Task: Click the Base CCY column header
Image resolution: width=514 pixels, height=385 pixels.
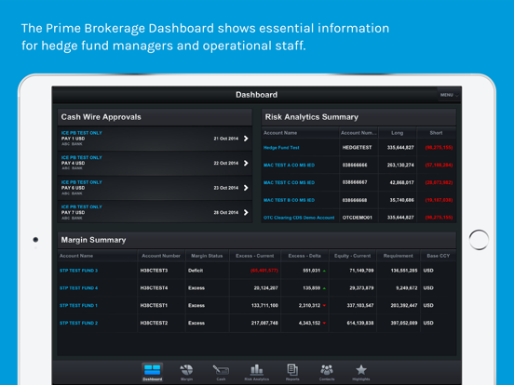Action: (x=438, y=256)
